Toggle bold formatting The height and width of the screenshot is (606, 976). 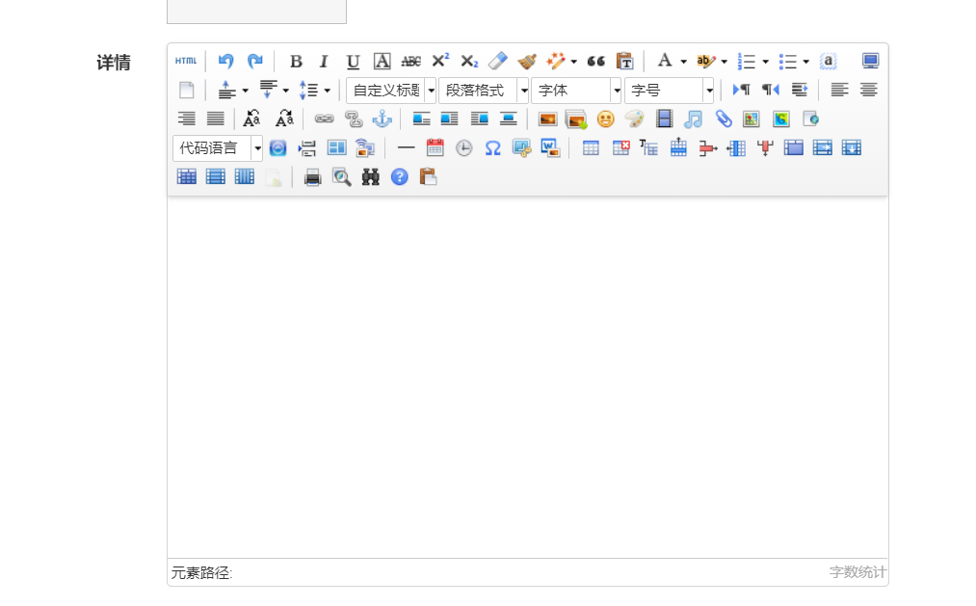[x=296, y=61]
